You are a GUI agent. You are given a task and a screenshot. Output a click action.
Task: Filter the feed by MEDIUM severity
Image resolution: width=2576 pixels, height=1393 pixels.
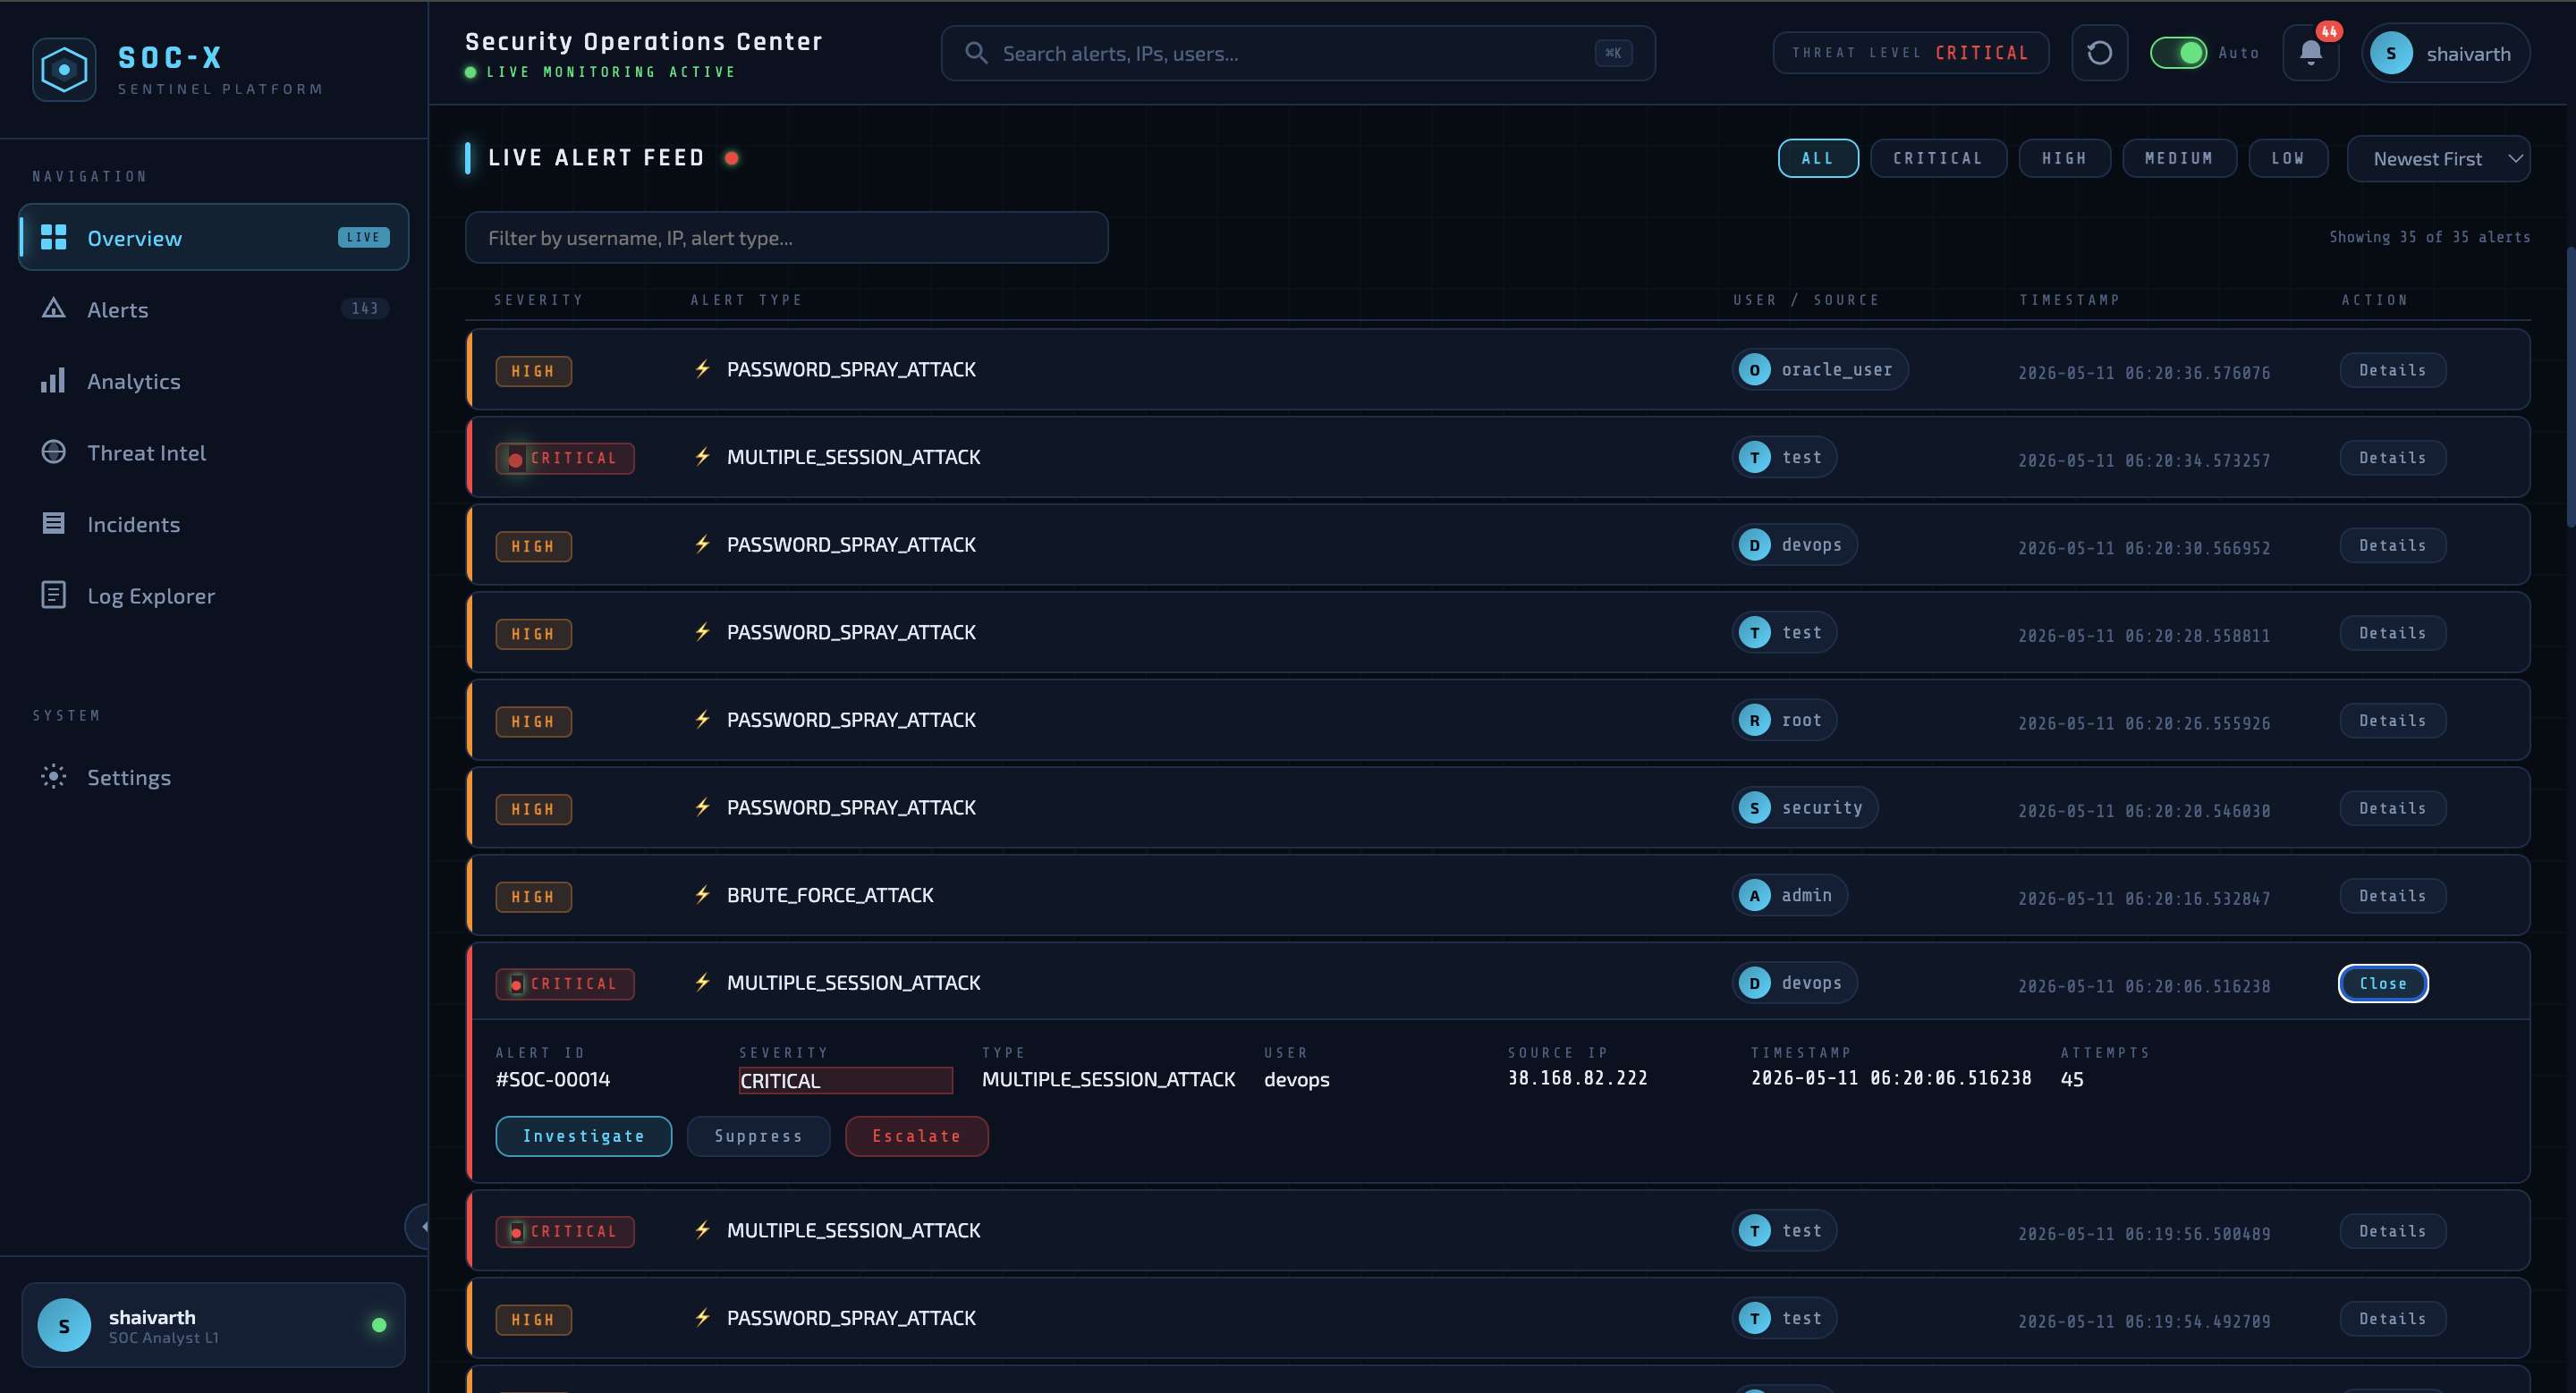click(x=2179, y=158)
